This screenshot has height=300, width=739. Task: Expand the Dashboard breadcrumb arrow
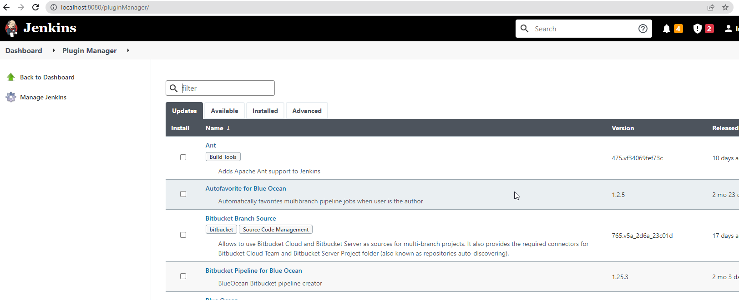(54, 50)
